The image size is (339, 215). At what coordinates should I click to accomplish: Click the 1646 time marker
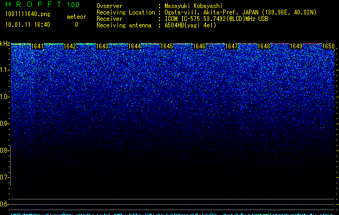[x=199, y=46]
